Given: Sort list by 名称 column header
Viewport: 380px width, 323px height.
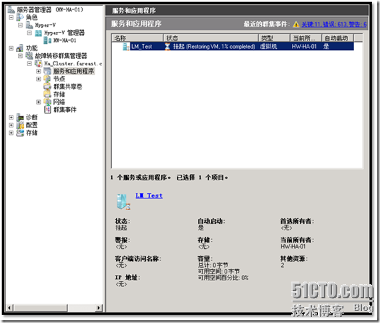Looking at the screenshot, I should [x=137, y=38].
